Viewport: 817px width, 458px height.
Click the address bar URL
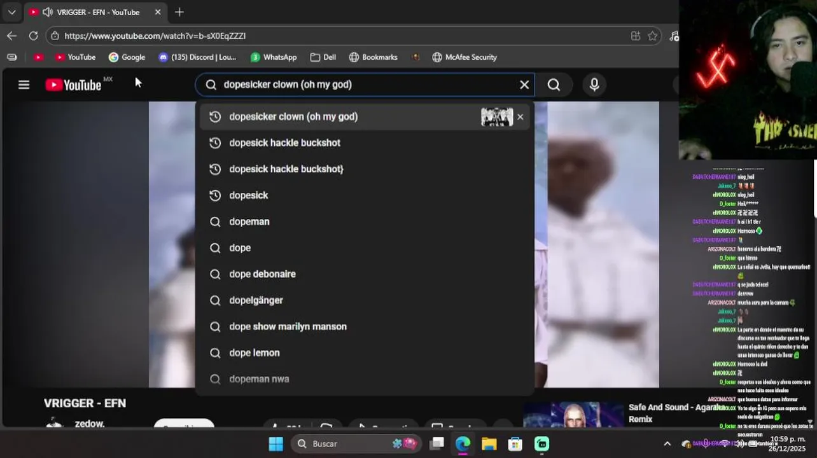coord(155,36)
